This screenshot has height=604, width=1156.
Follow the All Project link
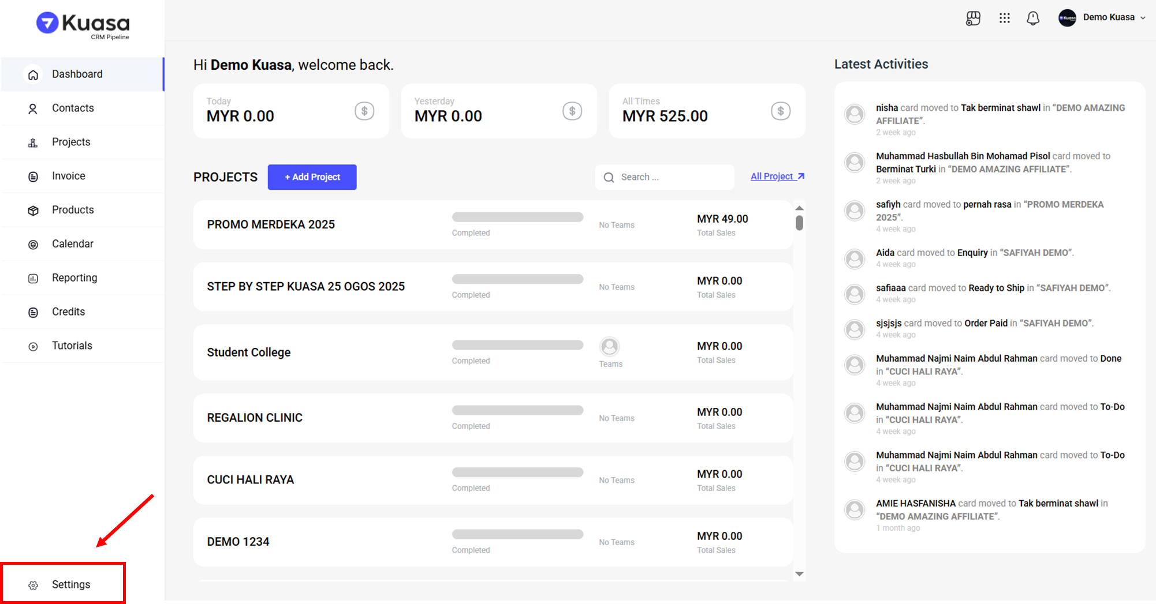click(777, 177)
